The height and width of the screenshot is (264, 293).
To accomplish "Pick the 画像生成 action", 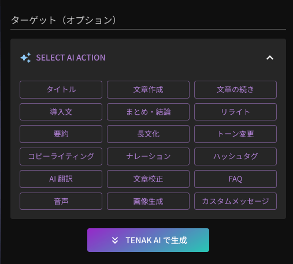I will [x=148, y=201].
